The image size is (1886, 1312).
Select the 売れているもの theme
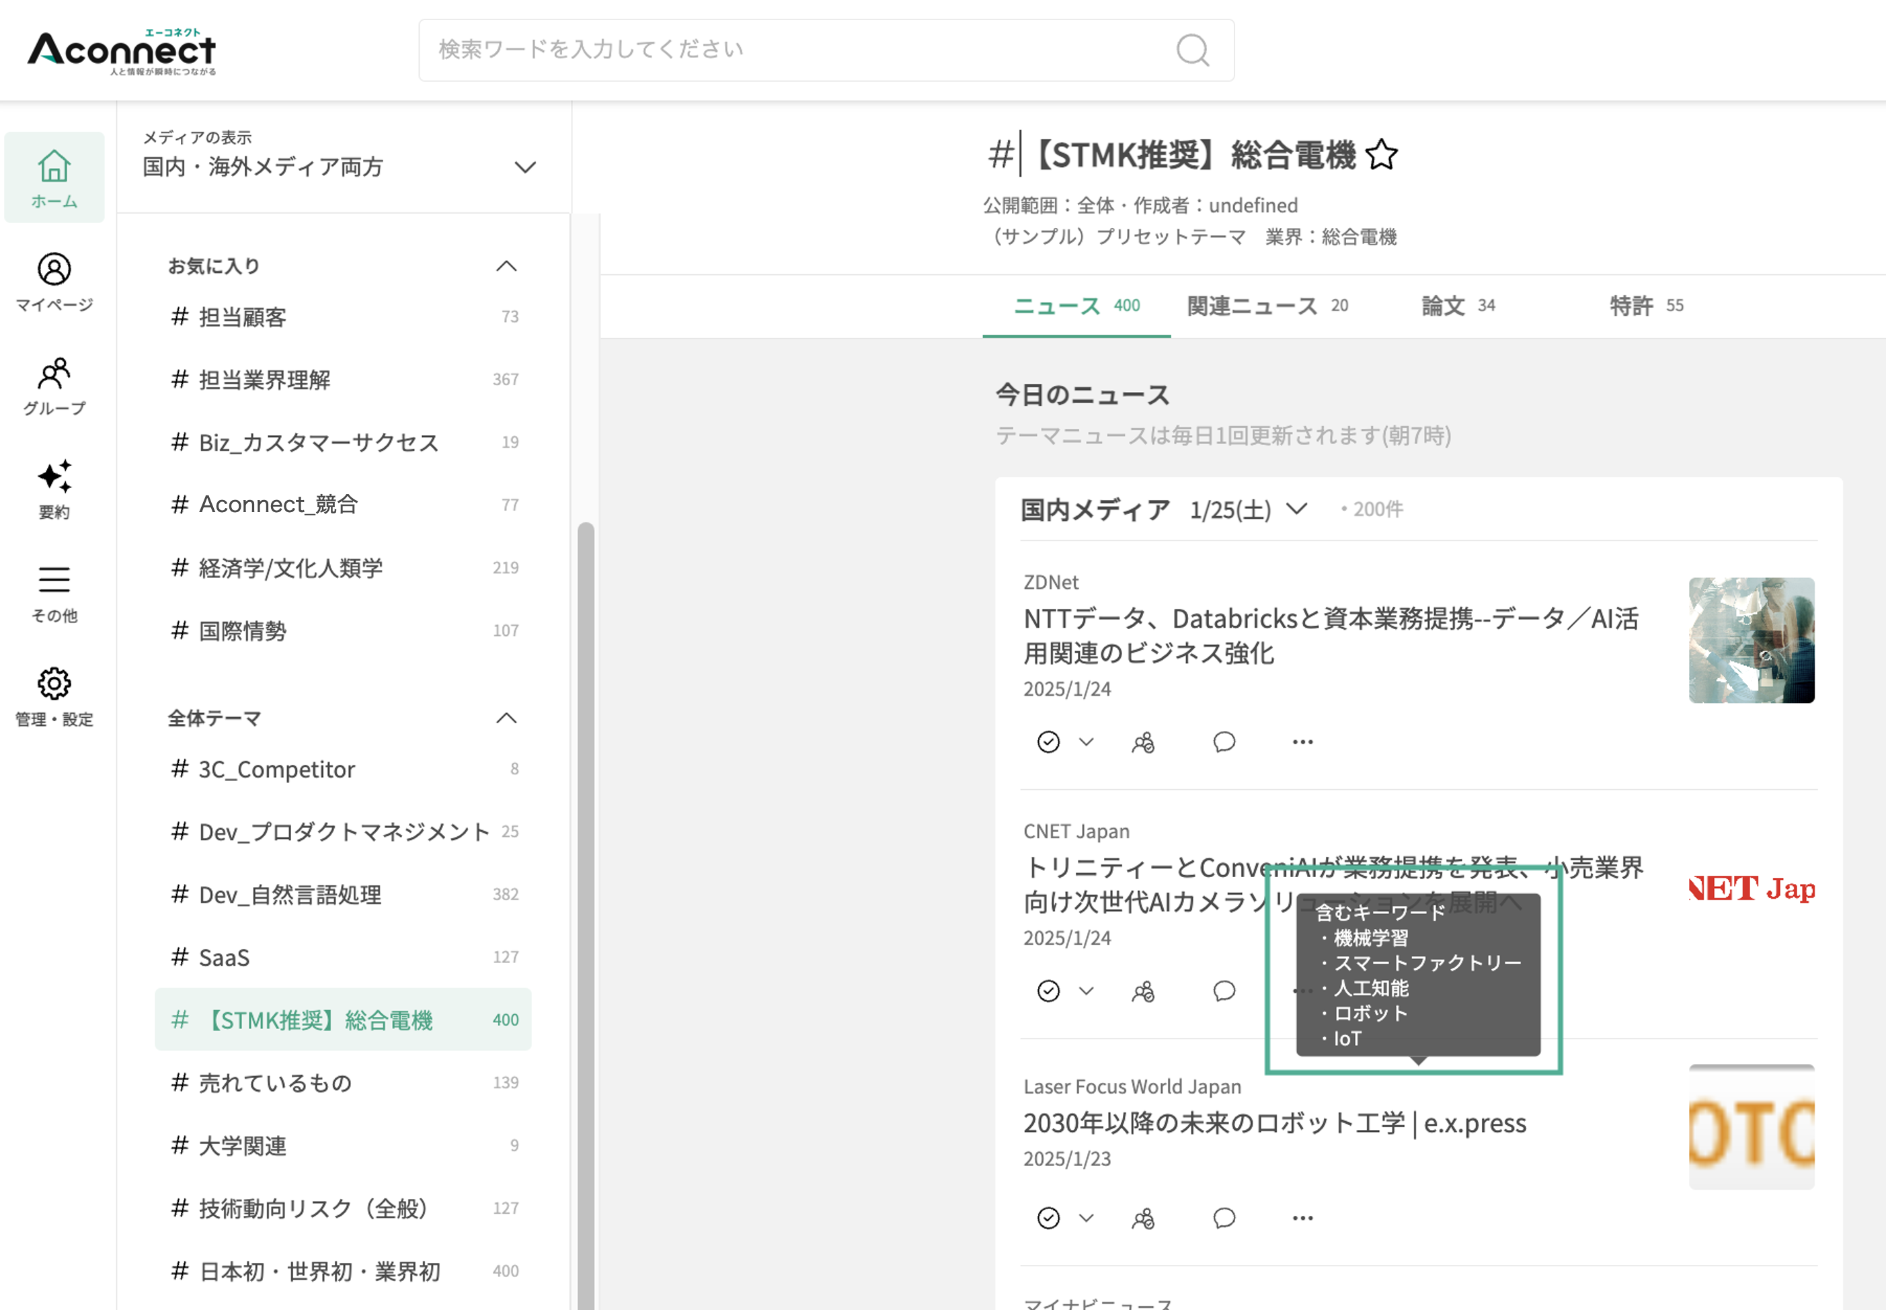tap(344, 1083)
